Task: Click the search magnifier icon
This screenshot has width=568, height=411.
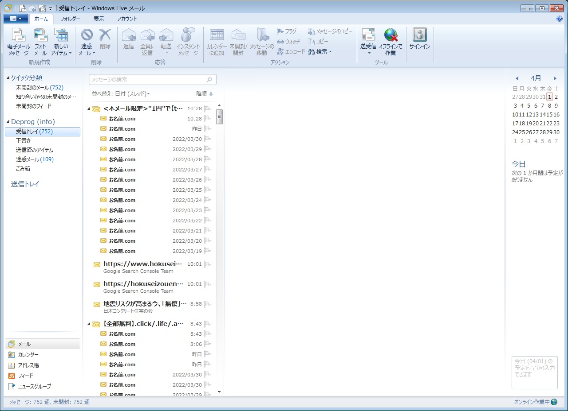Action: 209,80
